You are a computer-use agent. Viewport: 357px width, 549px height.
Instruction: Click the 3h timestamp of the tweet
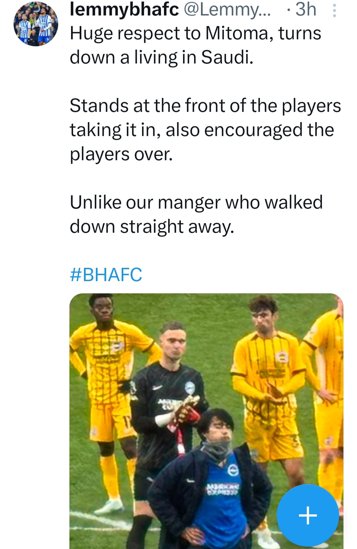tap(306, 9)
